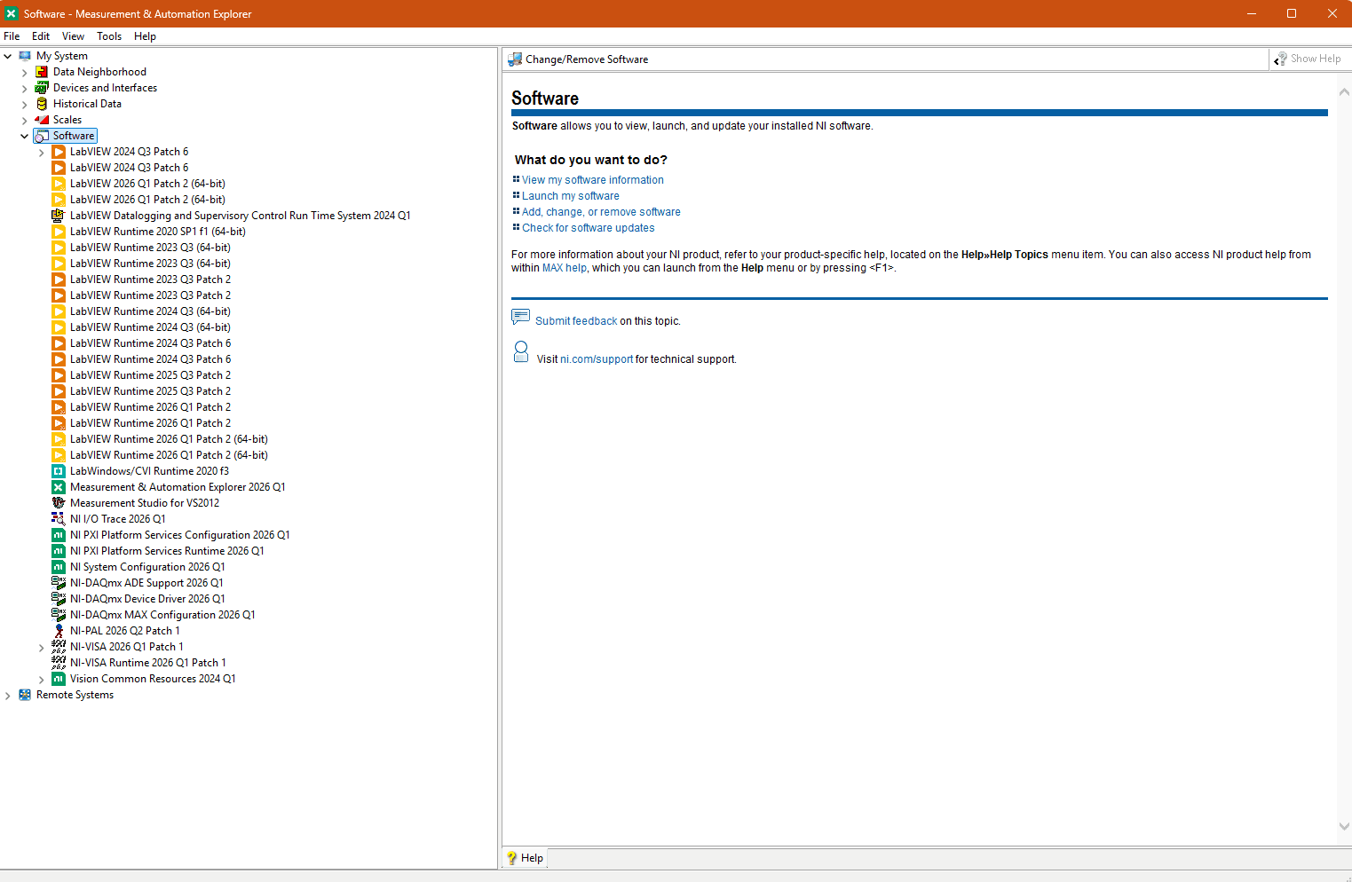Click the Data Neighborhood icon
Image resolution: width=1352 pixels, height=882 pixels.
tap(42, 72)
